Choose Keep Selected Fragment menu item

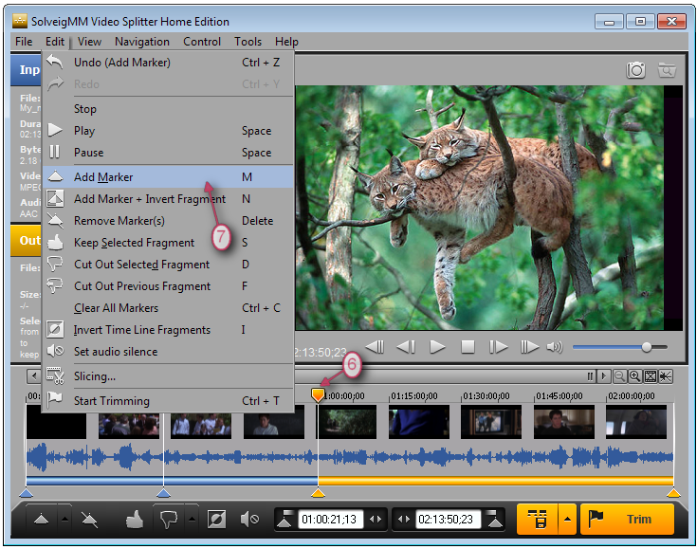(168, 243)
